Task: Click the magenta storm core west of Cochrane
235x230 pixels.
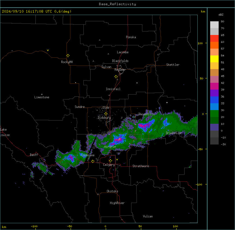Action: tap(71, 158)
